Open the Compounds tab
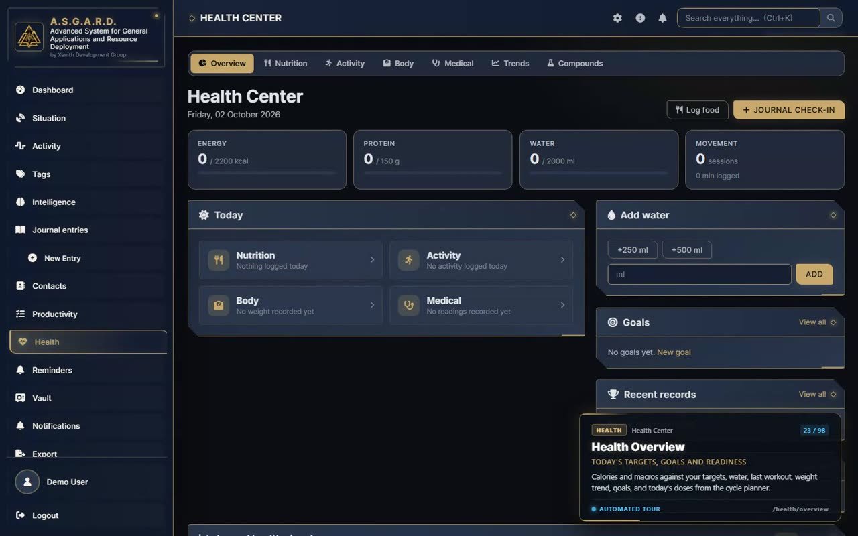 tap(574, 64)
